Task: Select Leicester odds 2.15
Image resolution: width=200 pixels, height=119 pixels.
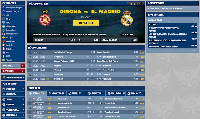Action: coord(87,74)
